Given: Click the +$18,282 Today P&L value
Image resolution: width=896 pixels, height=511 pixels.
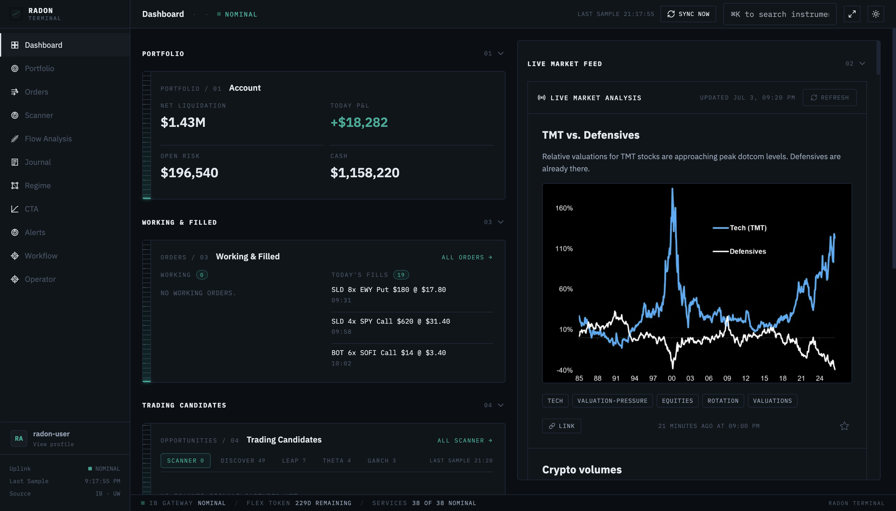Looking at the screenshot, I should pos(359,122).
